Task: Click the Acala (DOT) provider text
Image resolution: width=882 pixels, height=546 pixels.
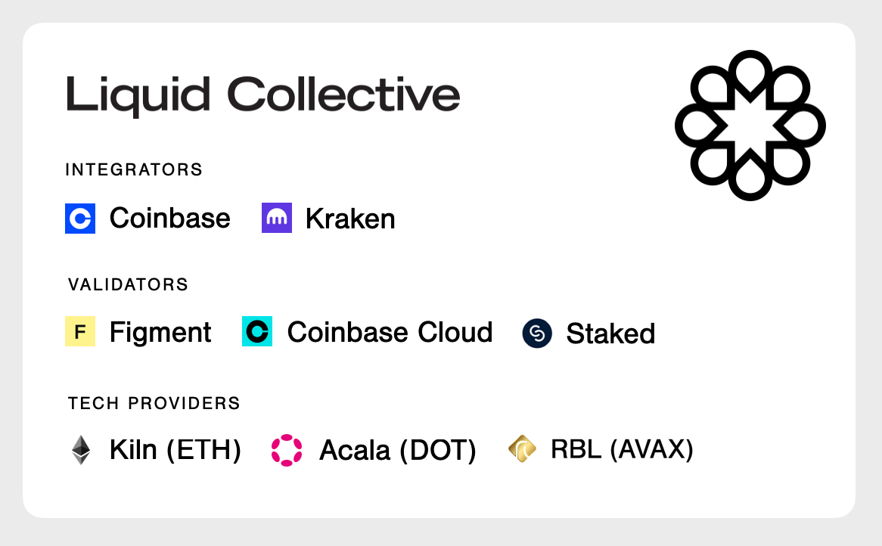Action: tap(398, 451)
